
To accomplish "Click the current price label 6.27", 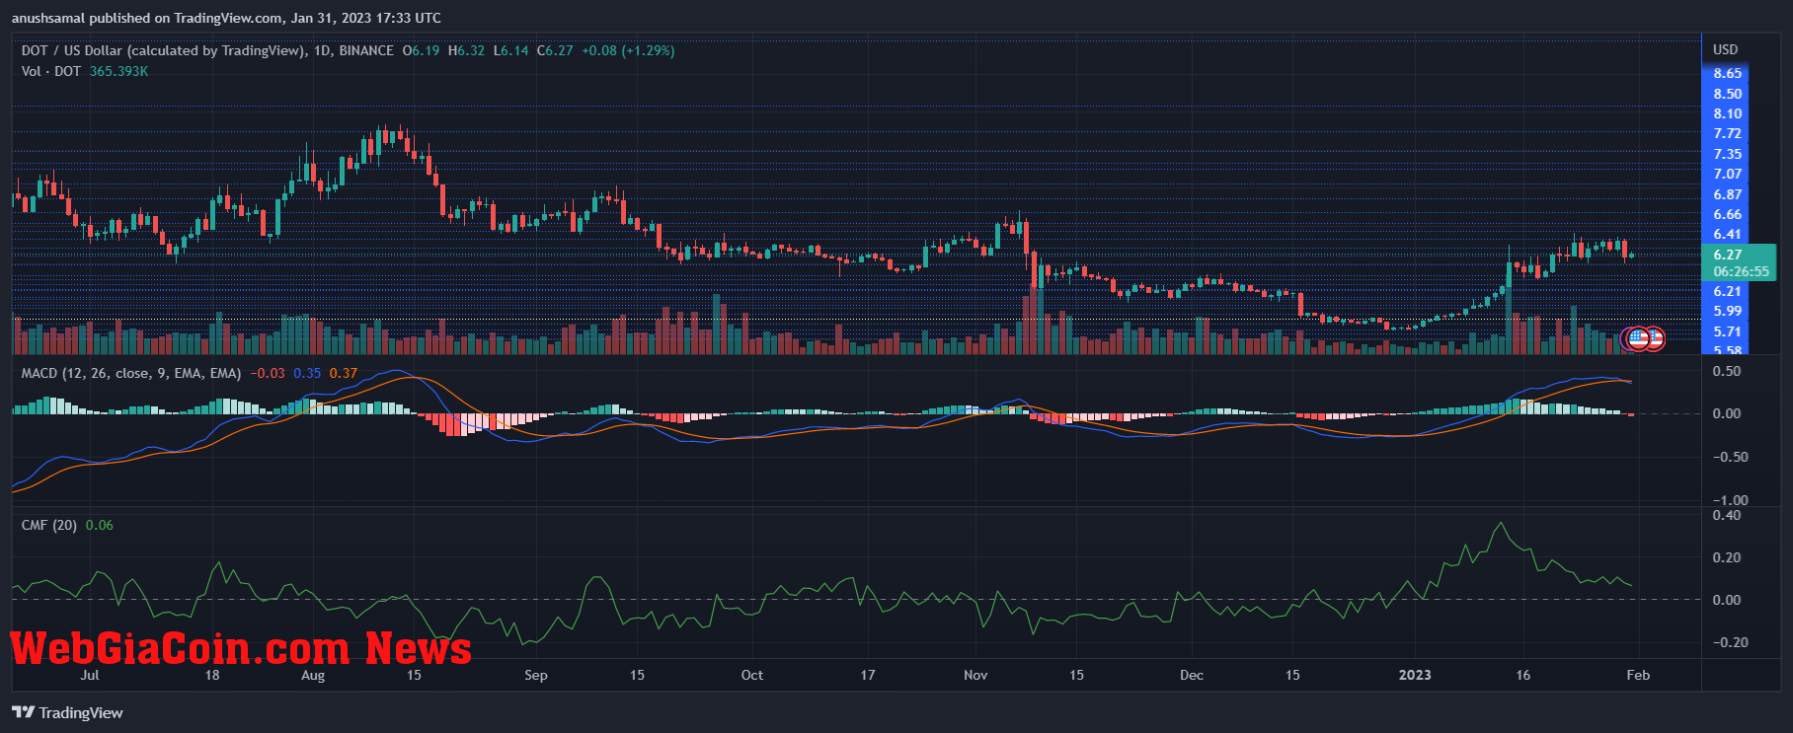I will click(1728, 255).
